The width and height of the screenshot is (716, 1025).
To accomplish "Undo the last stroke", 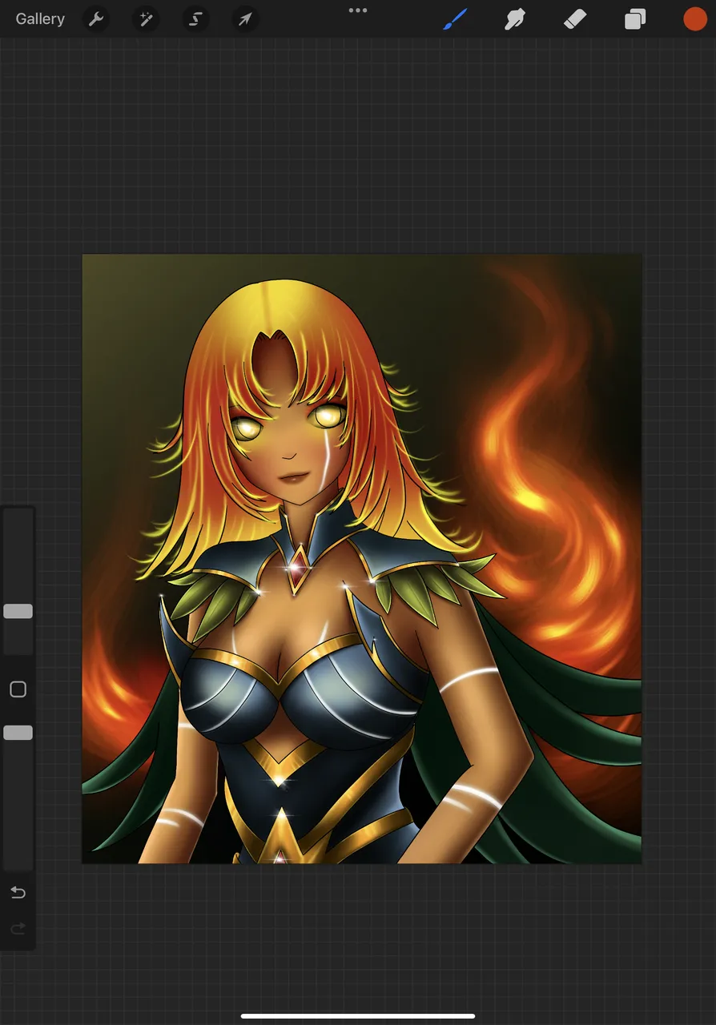I will [18, 892].
